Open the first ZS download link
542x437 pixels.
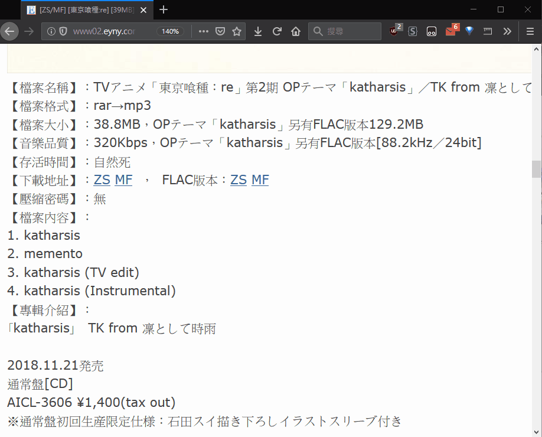tap(102, 180)
